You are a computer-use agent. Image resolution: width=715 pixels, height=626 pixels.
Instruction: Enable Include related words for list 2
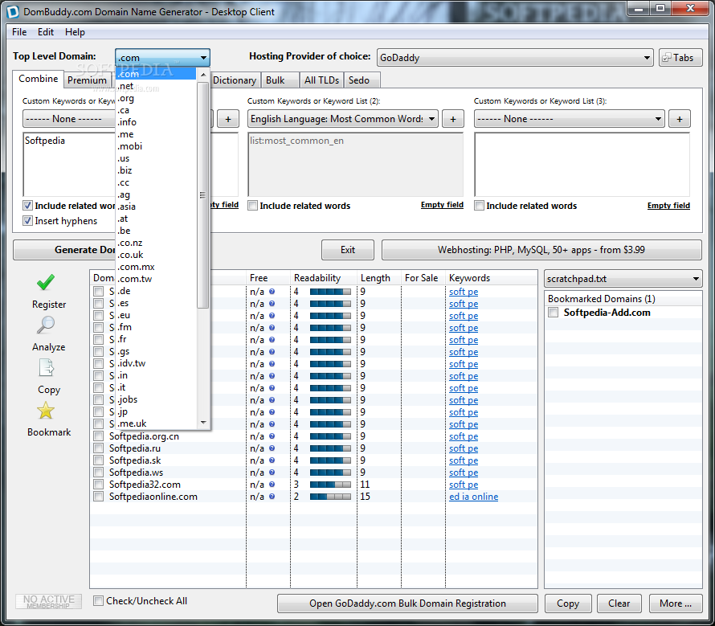(x=252, y=206)
